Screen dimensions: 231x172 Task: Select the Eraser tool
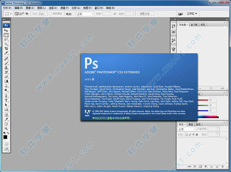pyautogui.click(x=6, y=77)
